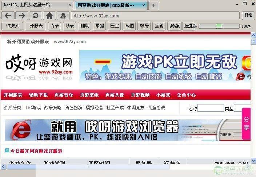Go back with the left arrow button

[x=8, y=16]
